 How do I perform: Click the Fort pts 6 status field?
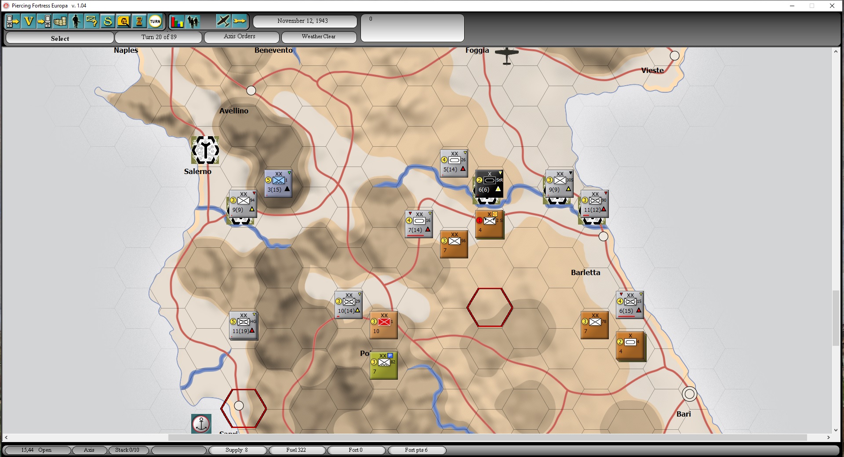click(417, 450)
